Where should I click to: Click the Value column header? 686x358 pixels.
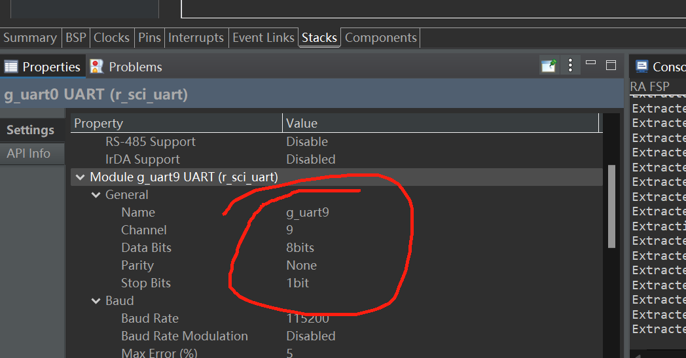pyautogui.click(x=441, y=123)
